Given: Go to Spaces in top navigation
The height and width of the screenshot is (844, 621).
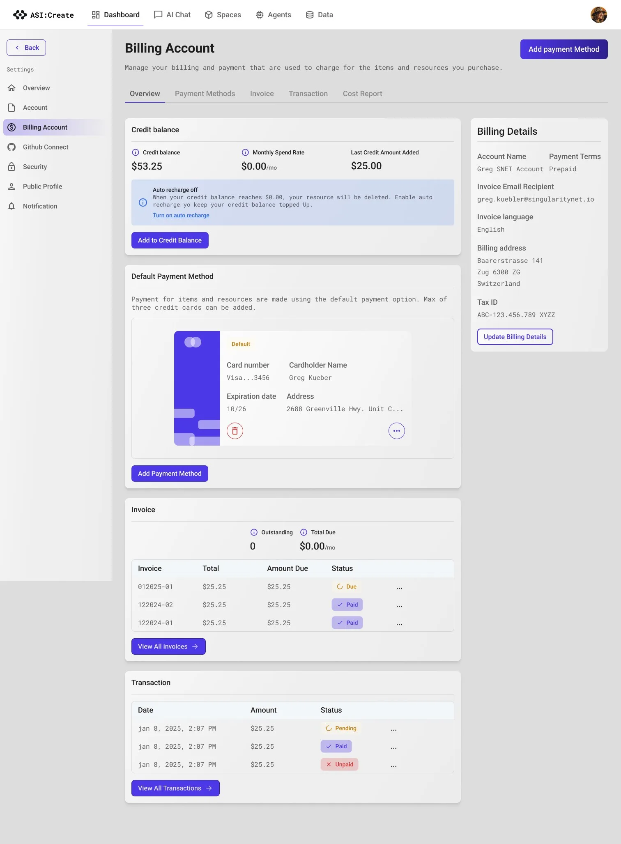Looking at the screenshot, I should [x=223, y=15].
